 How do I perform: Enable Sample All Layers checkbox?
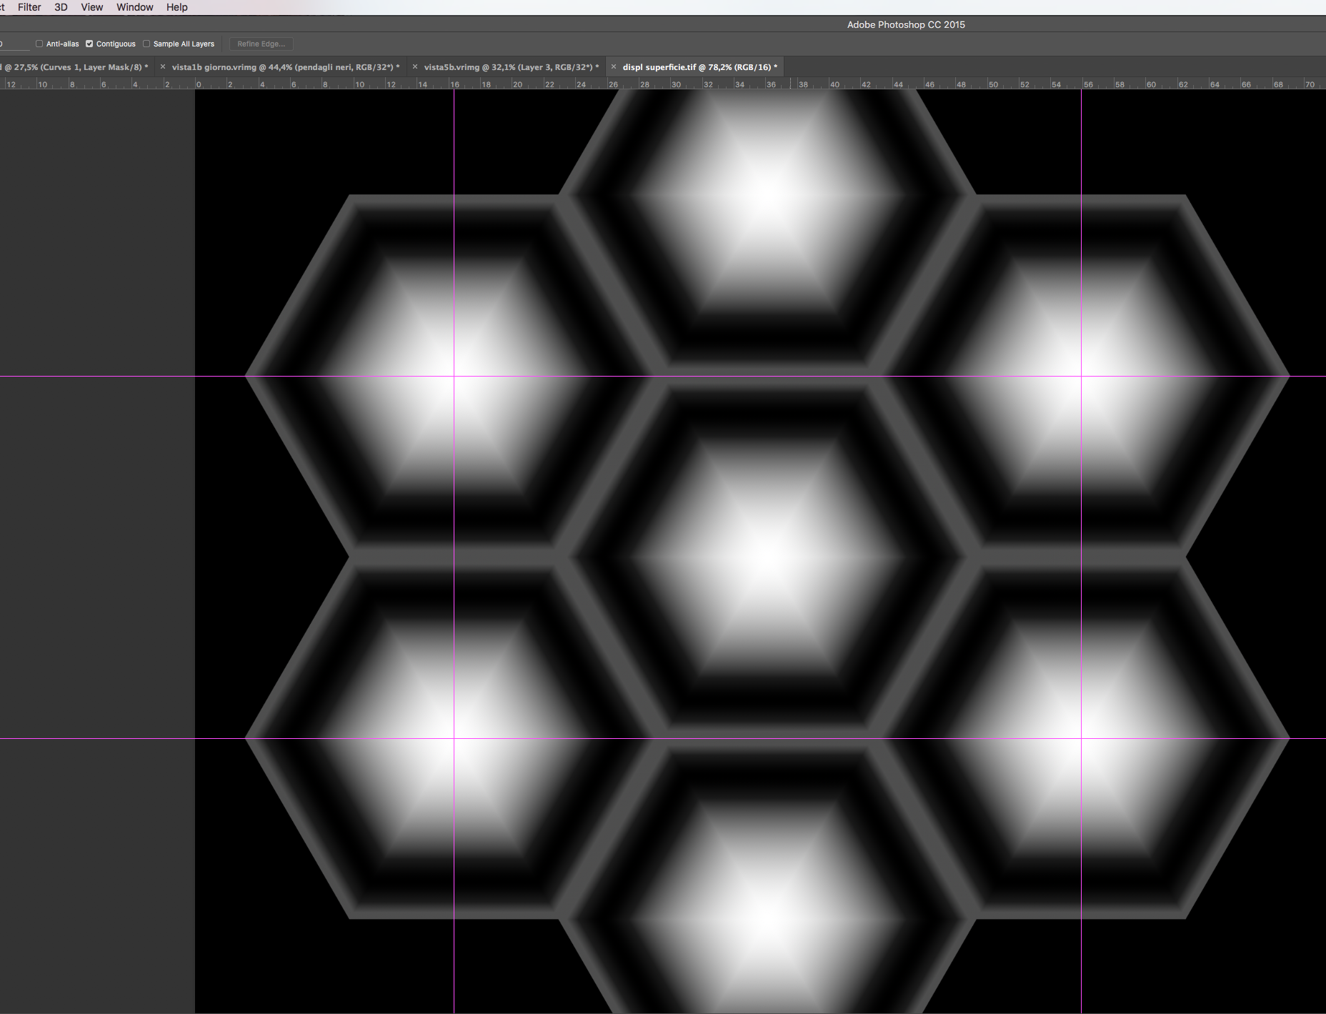click(x=146, y=44)
